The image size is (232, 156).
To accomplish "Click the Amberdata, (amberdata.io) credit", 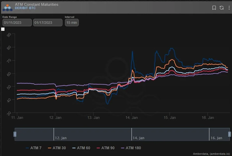I will [x=211, y=154].
